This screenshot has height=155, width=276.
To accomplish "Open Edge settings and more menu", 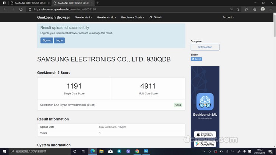I will pos(271,9).
